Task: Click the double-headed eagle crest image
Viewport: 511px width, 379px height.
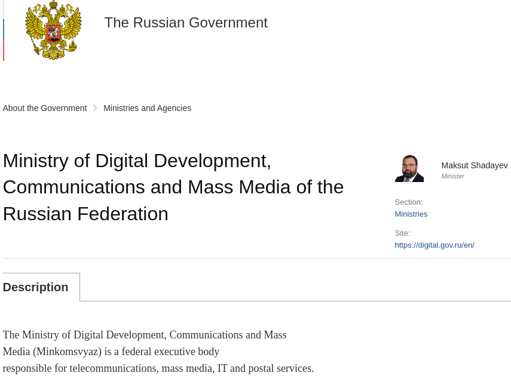Action: pyautogui.click(x=53, y=31)
